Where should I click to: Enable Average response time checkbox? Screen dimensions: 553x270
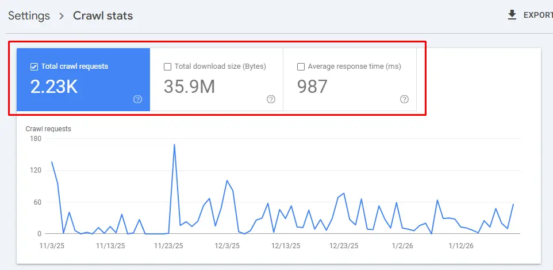click(301, 66)
